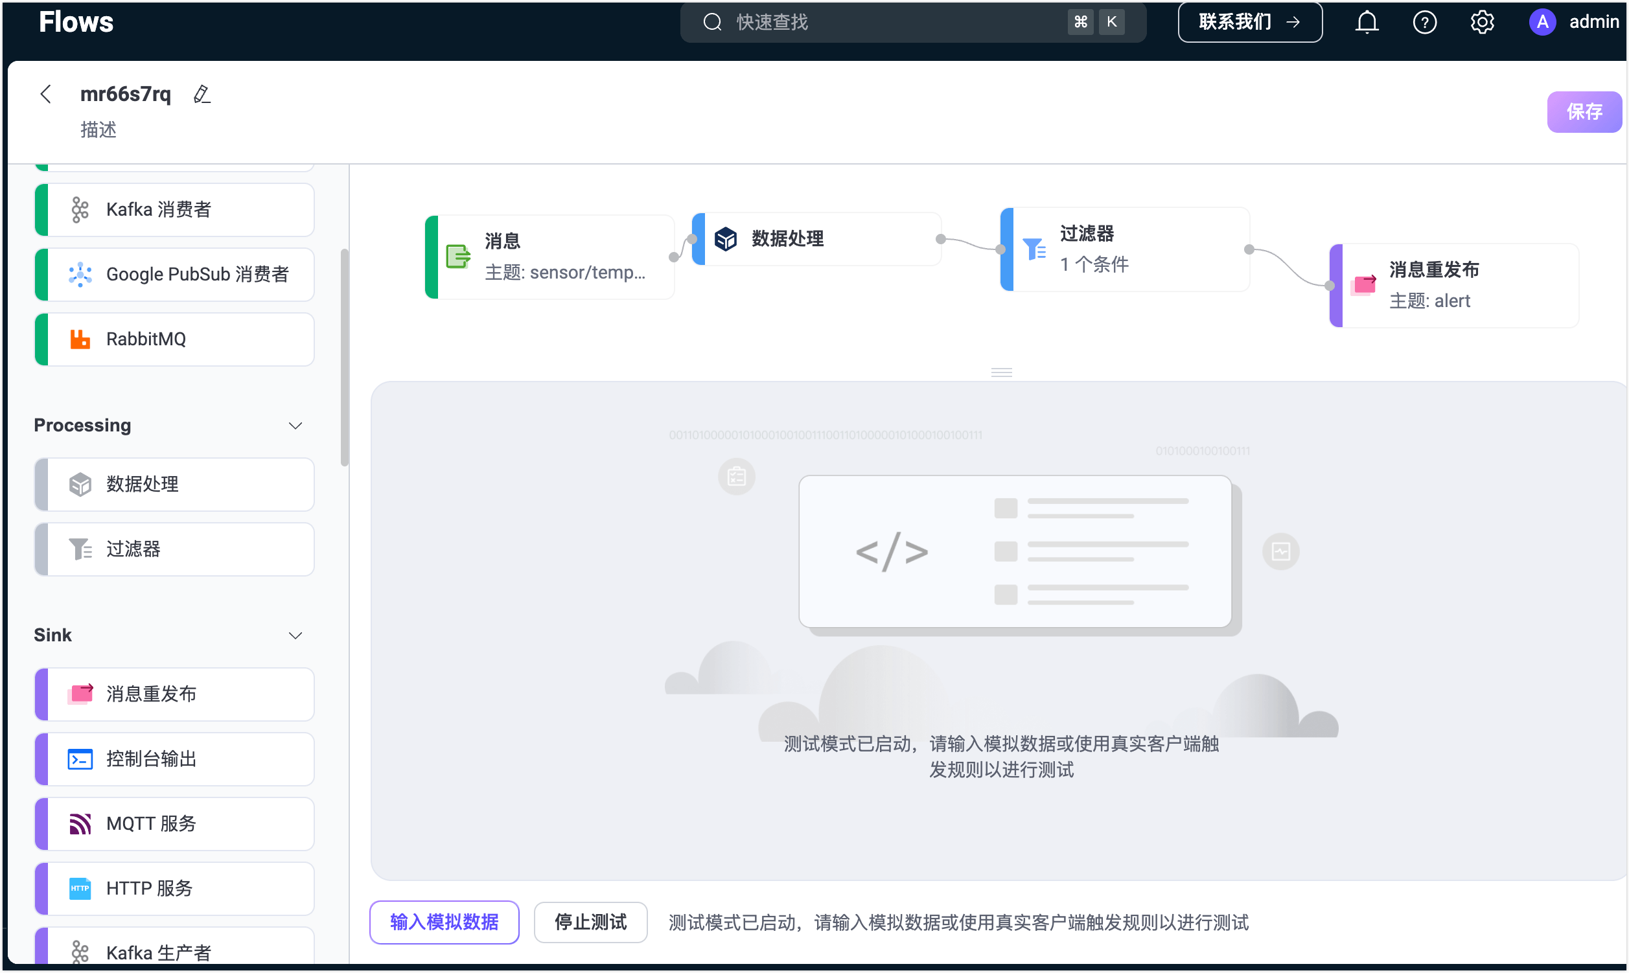Select the HTTP 服务 sink icon
This screenshot has width=1629, height=973.
80,888
